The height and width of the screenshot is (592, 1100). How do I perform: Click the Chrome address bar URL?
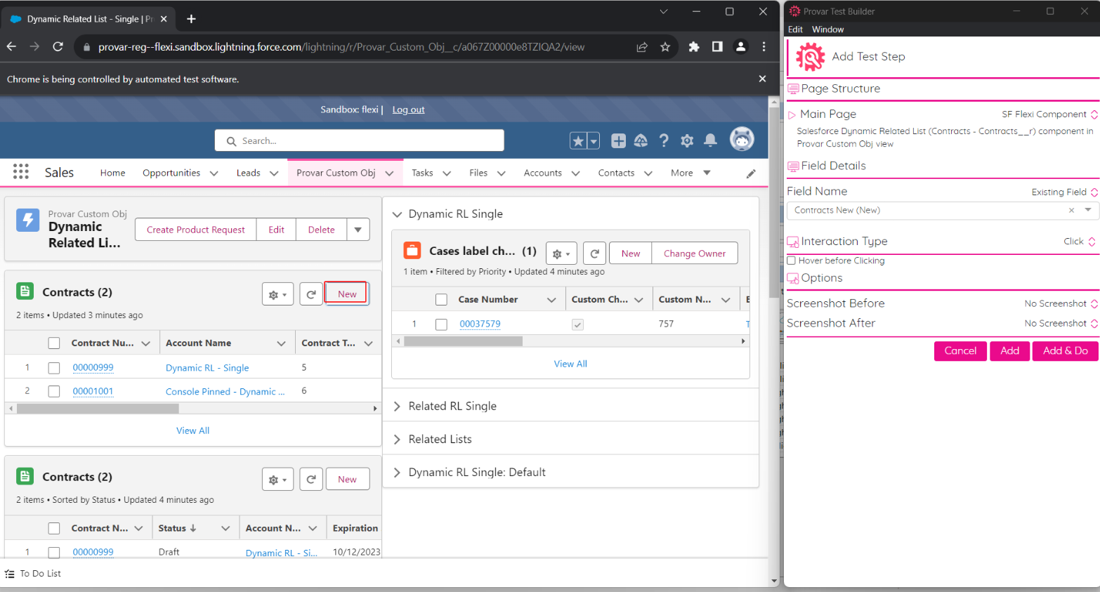pyautogui.click(x=341, y=47)
